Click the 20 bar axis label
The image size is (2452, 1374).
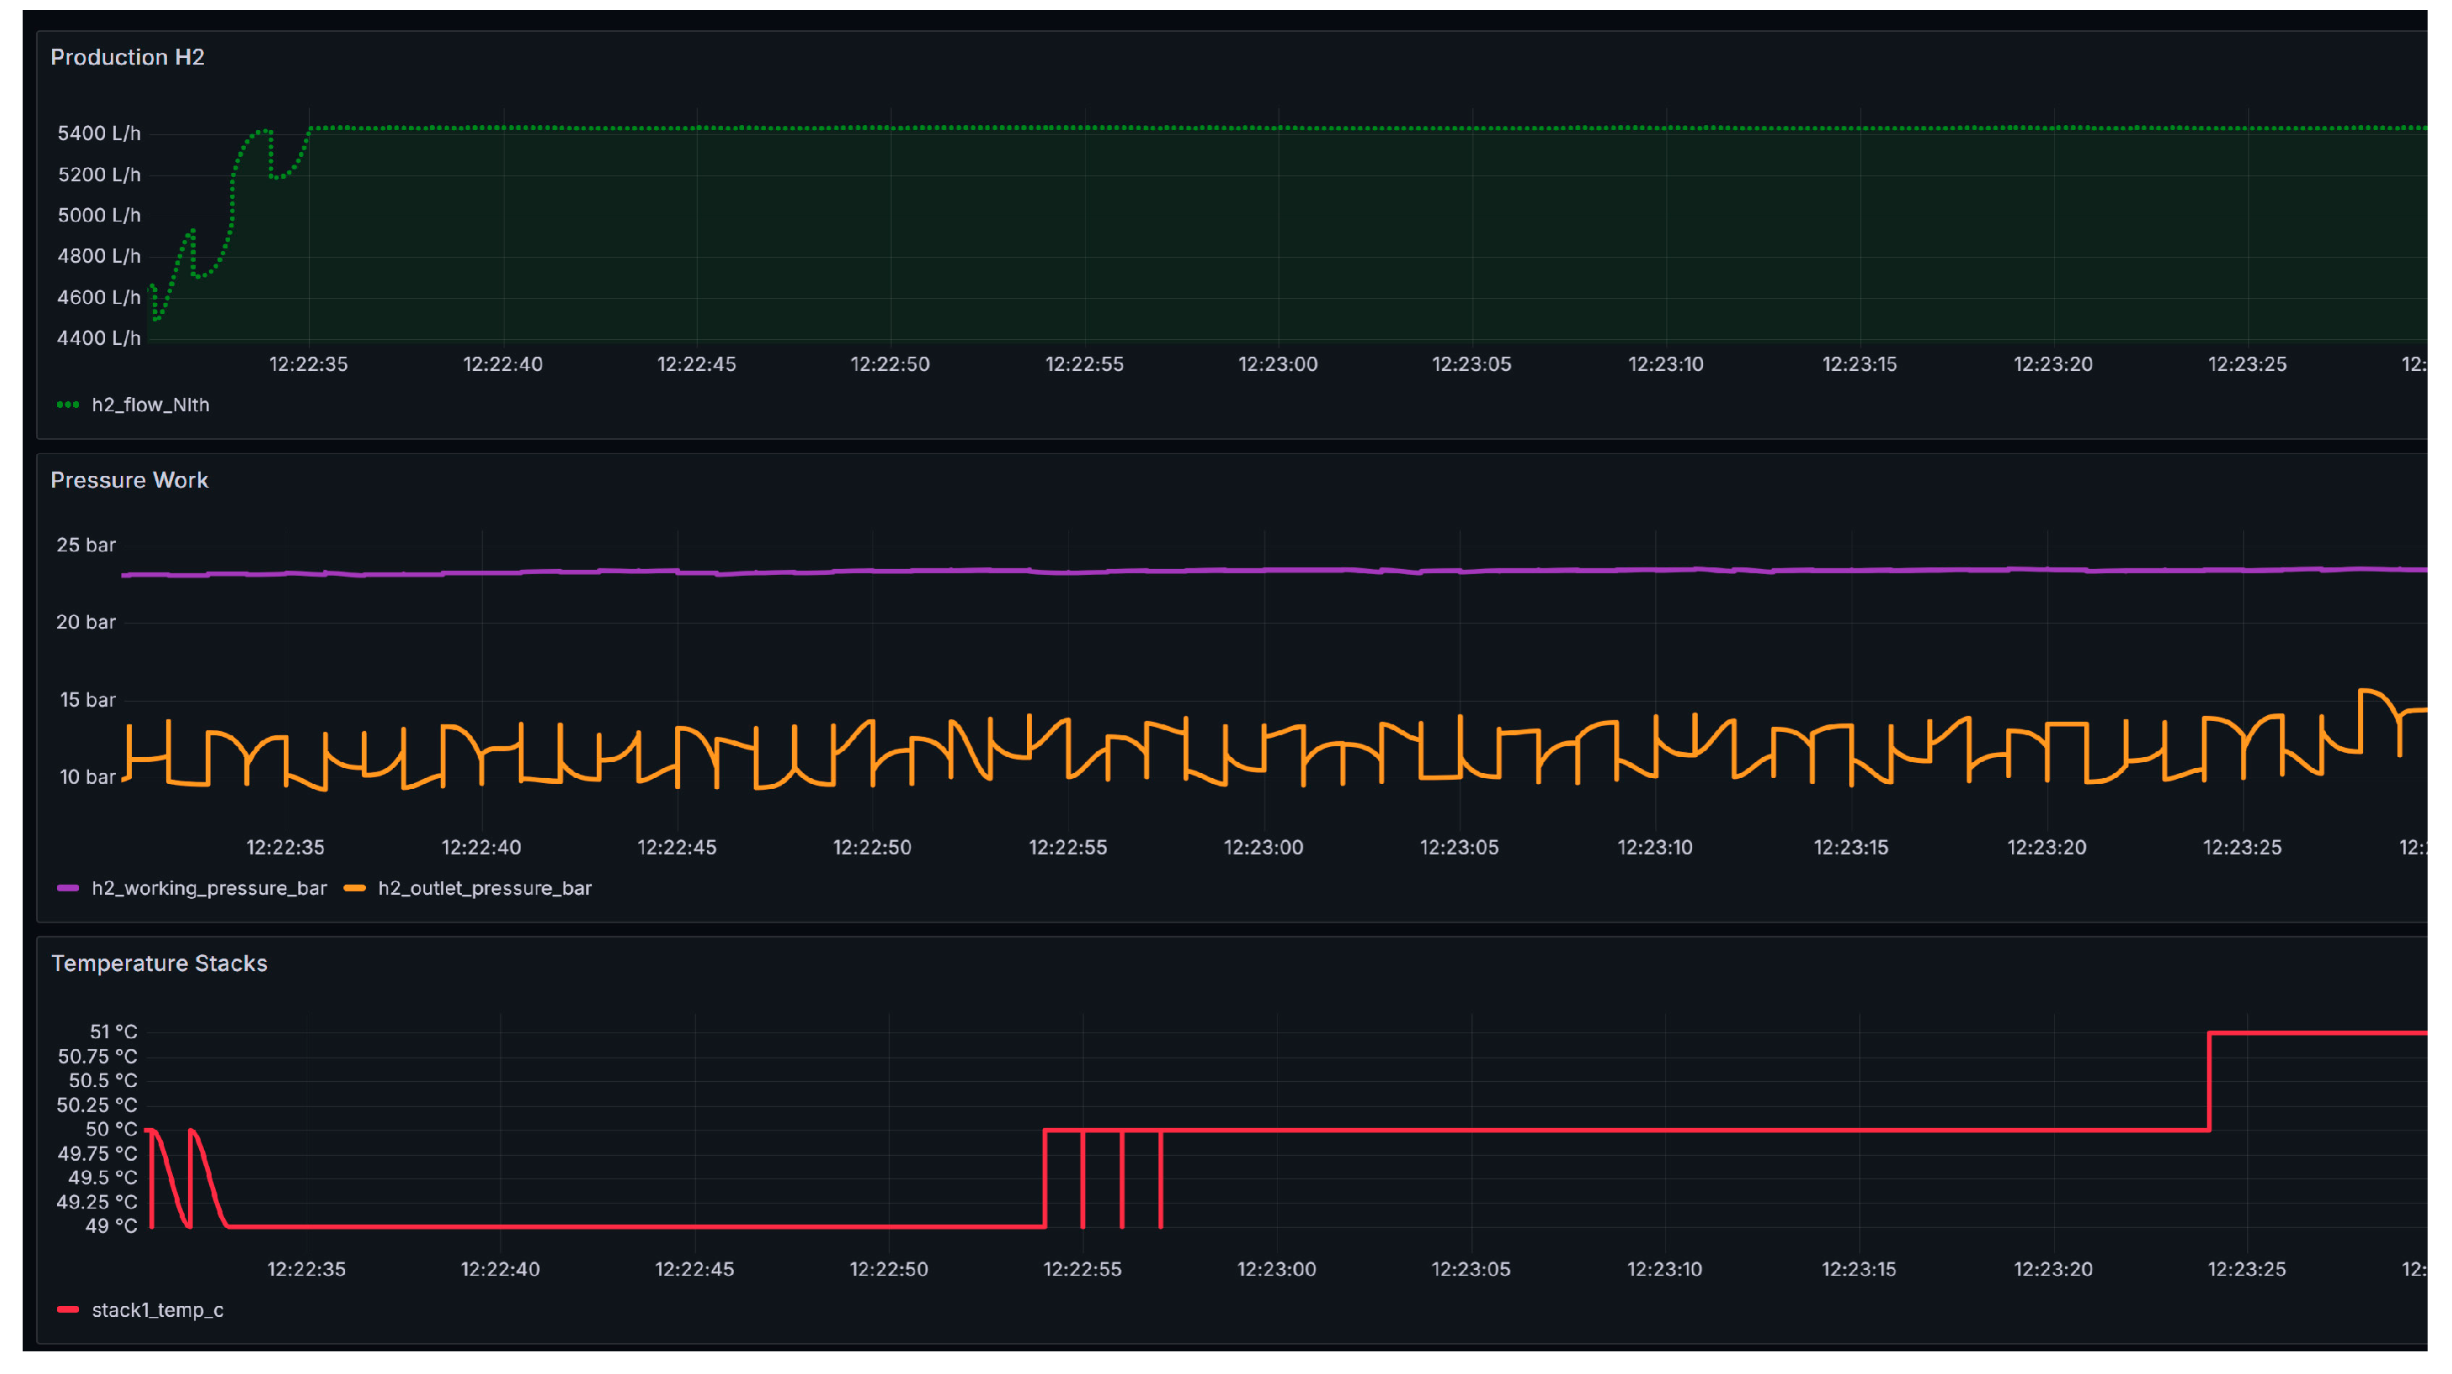coord(86,622)
